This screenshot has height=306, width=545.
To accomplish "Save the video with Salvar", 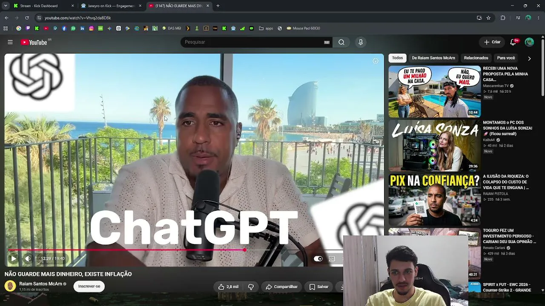I will tap(319, 287).
